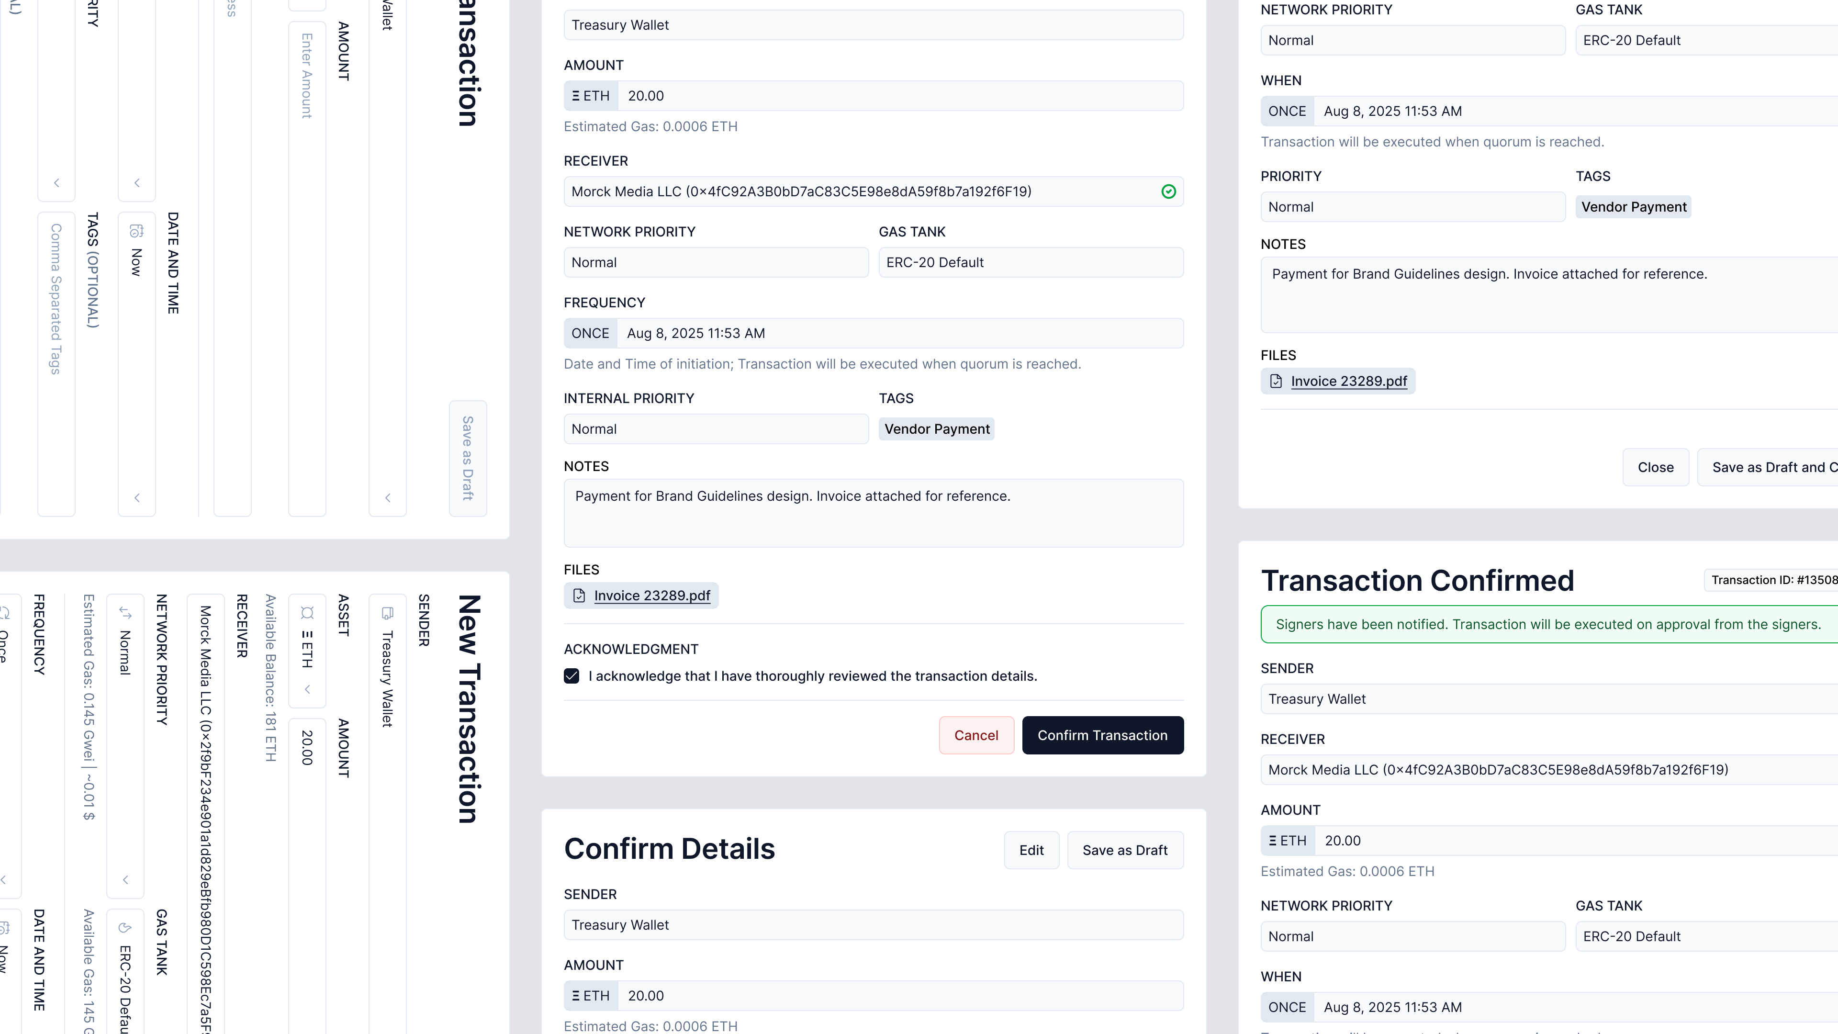Expand the asset selector chevron below ETH
This screenshot has width=1838, height=1034.
point(307,689)
